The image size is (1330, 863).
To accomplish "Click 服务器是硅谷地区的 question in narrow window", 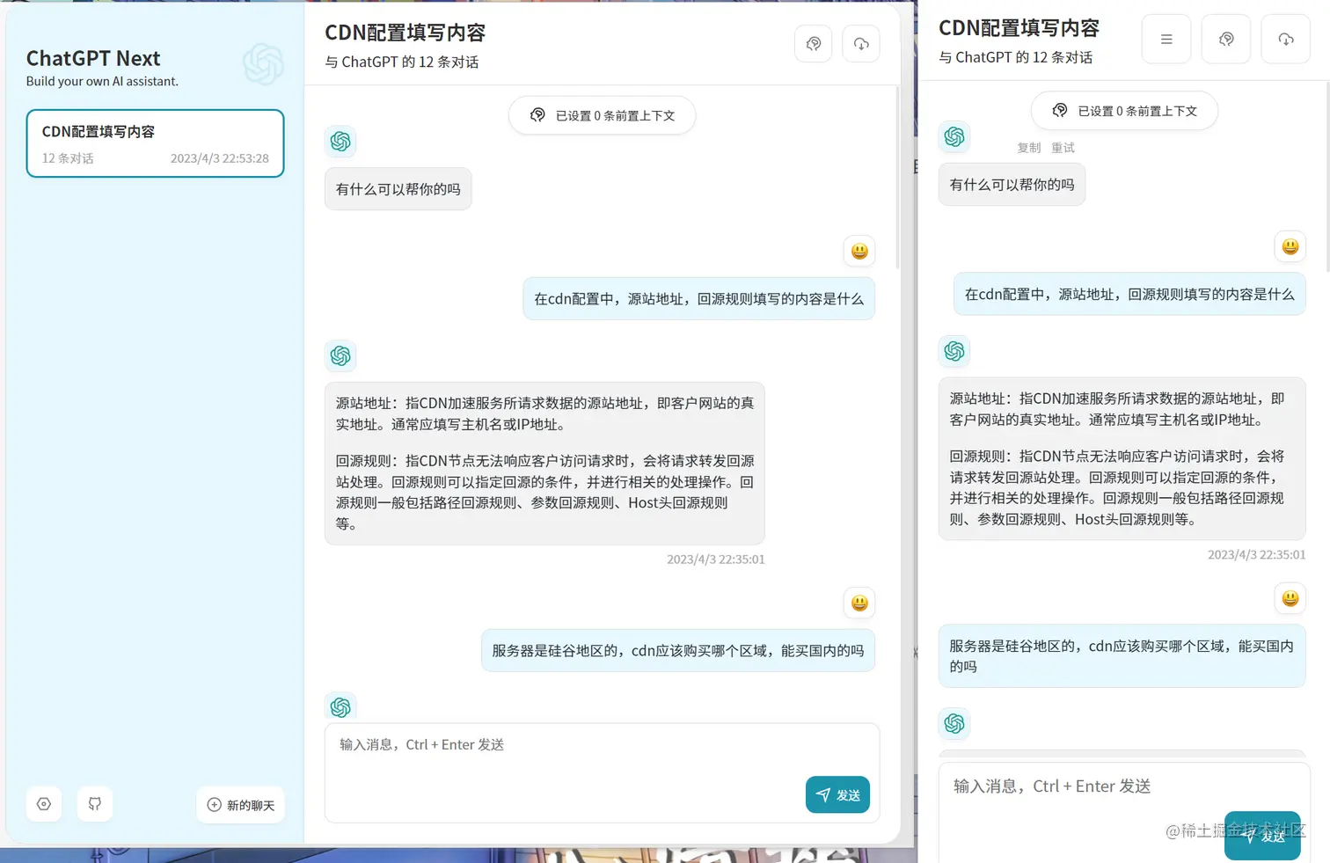I will coord(1122,656).
